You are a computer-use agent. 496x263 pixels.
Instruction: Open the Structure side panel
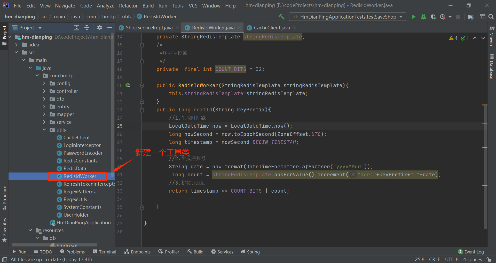pyautogui.click(x=4, y=198)
